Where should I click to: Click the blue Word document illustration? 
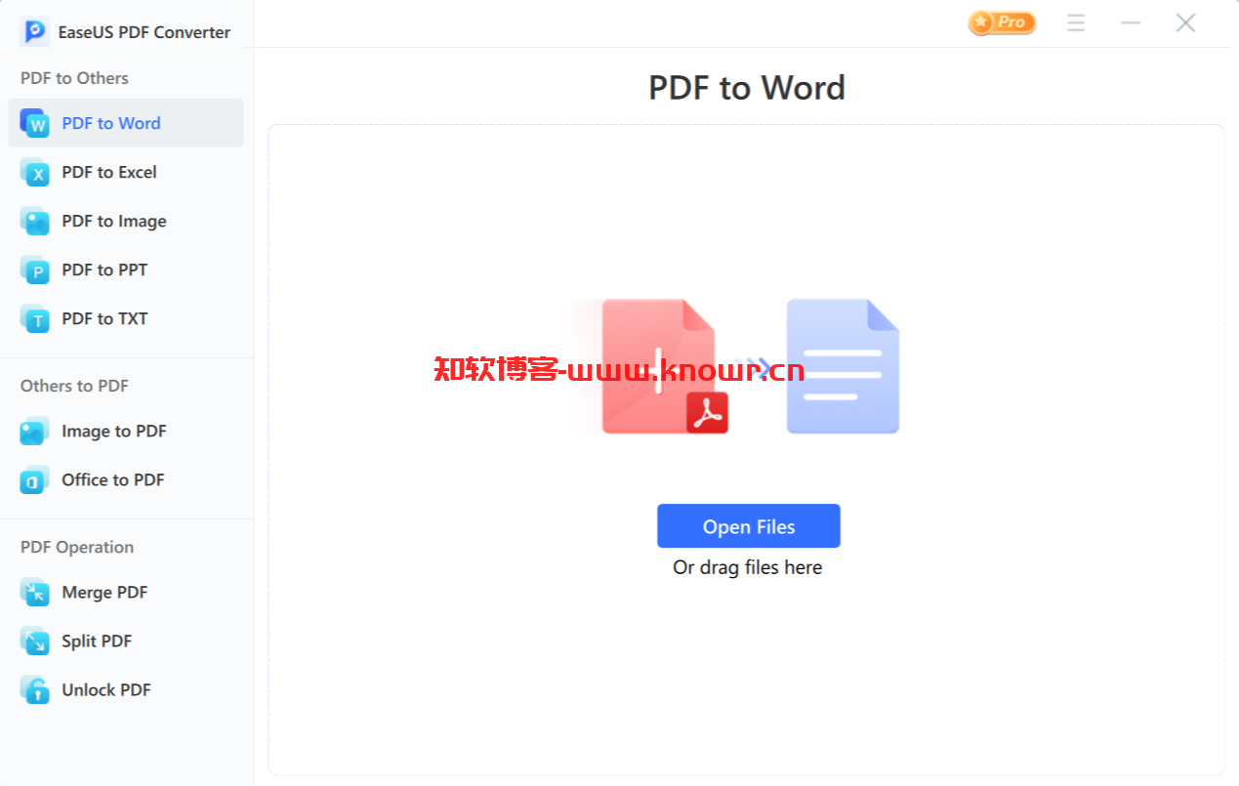843,366
